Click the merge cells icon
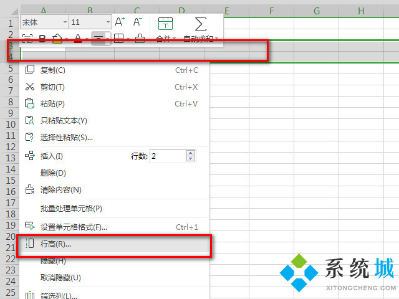Image resolution: width=399 pixels, height=299 pixels. tap(165, 24)
